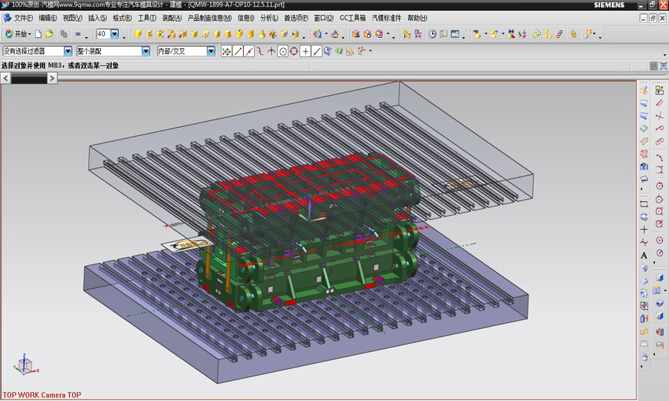Click the chain link icon in assembly toolbar
This screenshot has height=401, width=669.
(x=573, y=34)
